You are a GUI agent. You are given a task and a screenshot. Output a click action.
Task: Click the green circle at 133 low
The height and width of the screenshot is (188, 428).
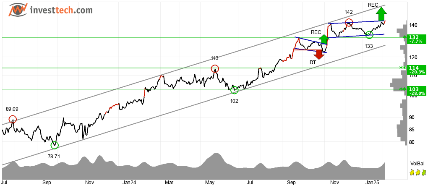(369, 35)
